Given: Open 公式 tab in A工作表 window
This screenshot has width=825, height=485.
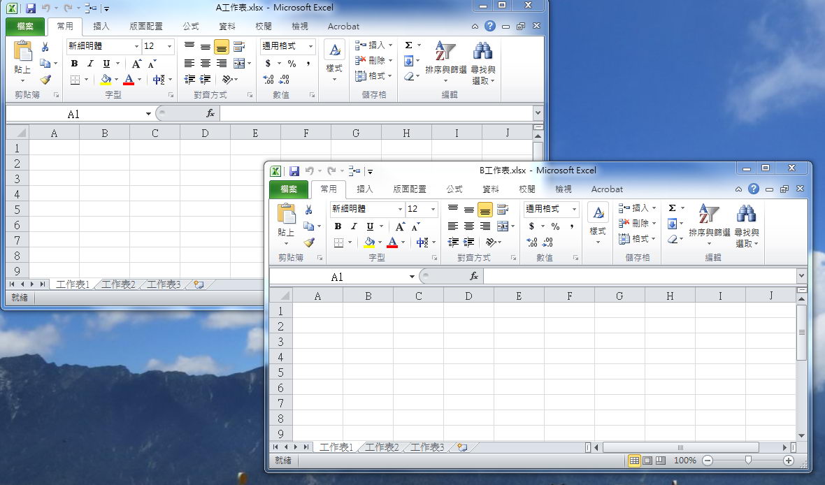Looking at the screenshot, I should click(190, 27).
